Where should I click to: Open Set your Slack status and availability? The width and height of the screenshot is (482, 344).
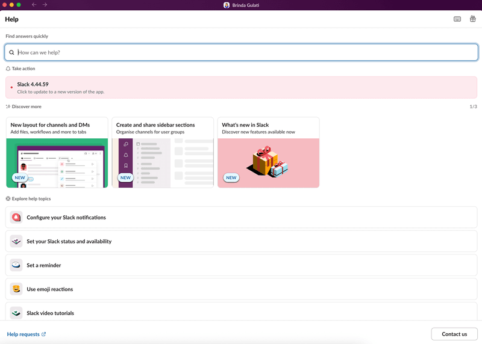pos(242,241)
